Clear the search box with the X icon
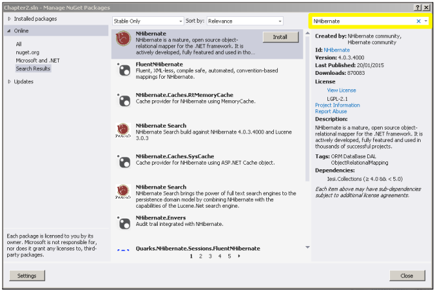Viewport: 435px width, 291px height. 418,21
